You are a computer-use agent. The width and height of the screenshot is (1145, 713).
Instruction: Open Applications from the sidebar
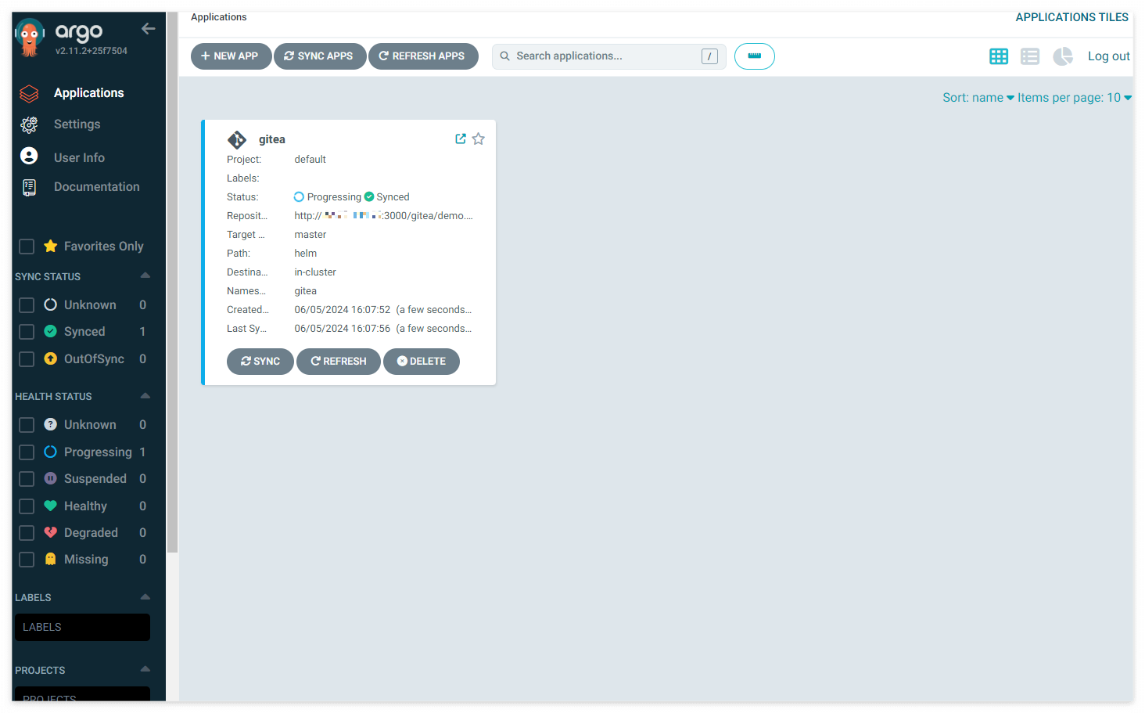(88, 93)
